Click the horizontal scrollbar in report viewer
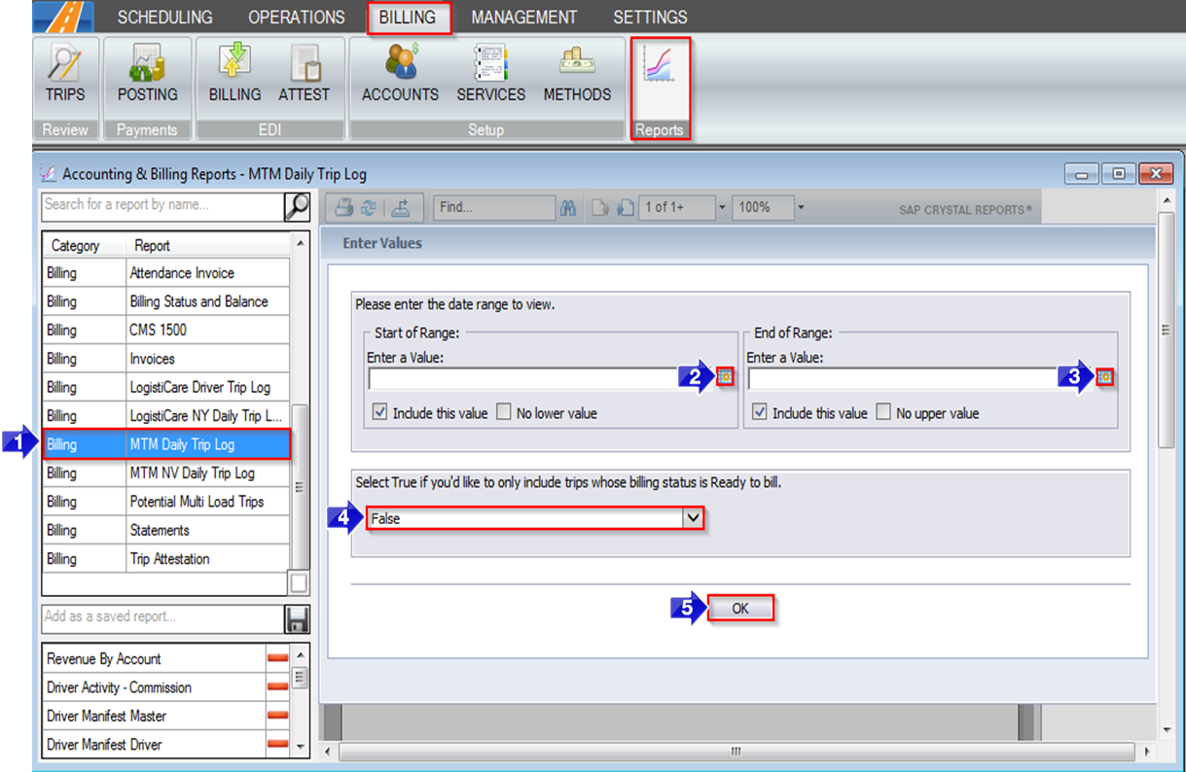 736,752
